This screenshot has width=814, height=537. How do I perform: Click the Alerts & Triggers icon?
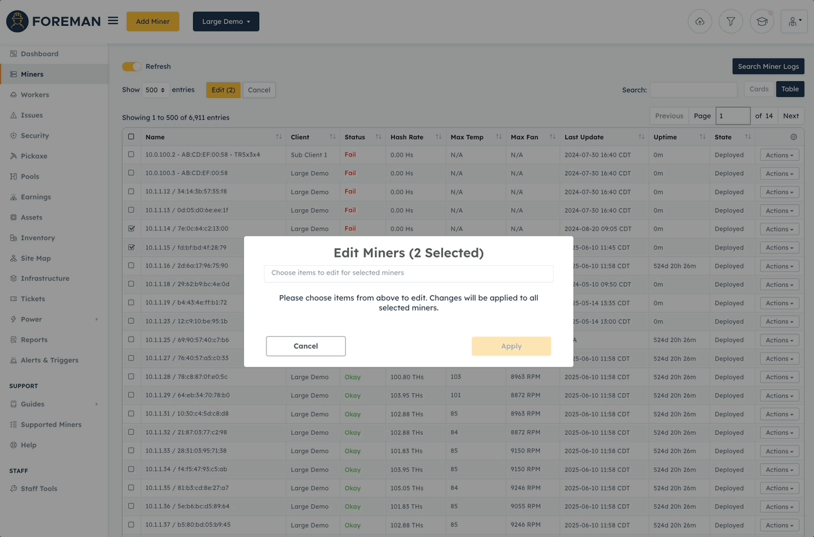14,360
